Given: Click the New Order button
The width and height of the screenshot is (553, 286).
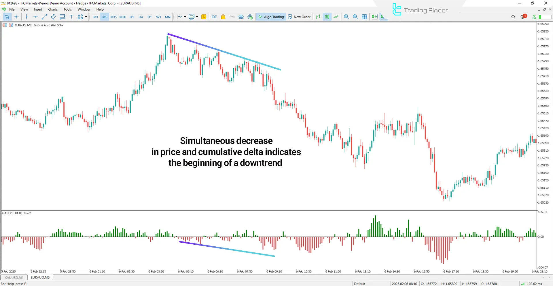Looking at the screenshot, I should pyautogui.click(x=299, y=17).
